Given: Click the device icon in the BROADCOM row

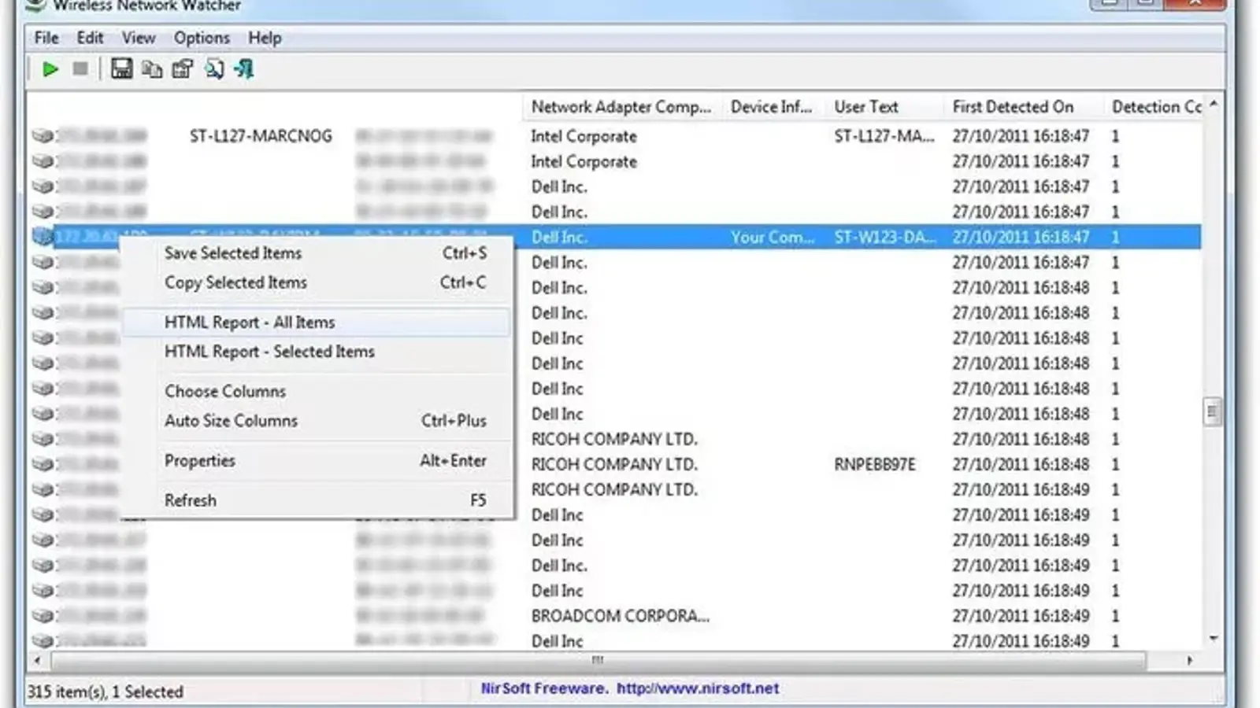Looking at the screenshot, I should click(x=43, y=616).
